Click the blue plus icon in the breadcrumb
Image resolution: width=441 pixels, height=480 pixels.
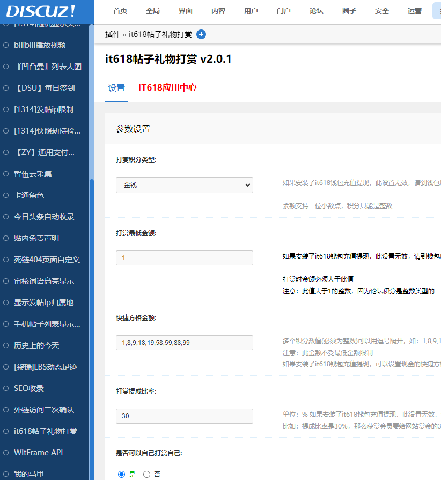[201, 34]
